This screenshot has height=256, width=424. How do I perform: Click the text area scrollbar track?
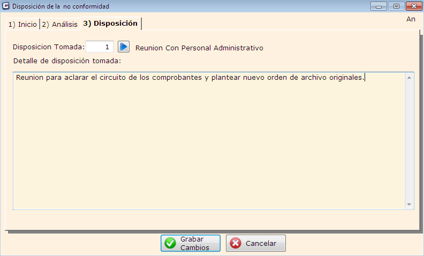tap(410, 139)
